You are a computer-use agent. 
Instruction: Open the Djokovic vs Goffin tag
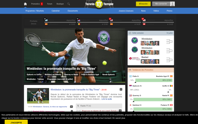click(x=34, y=74)
